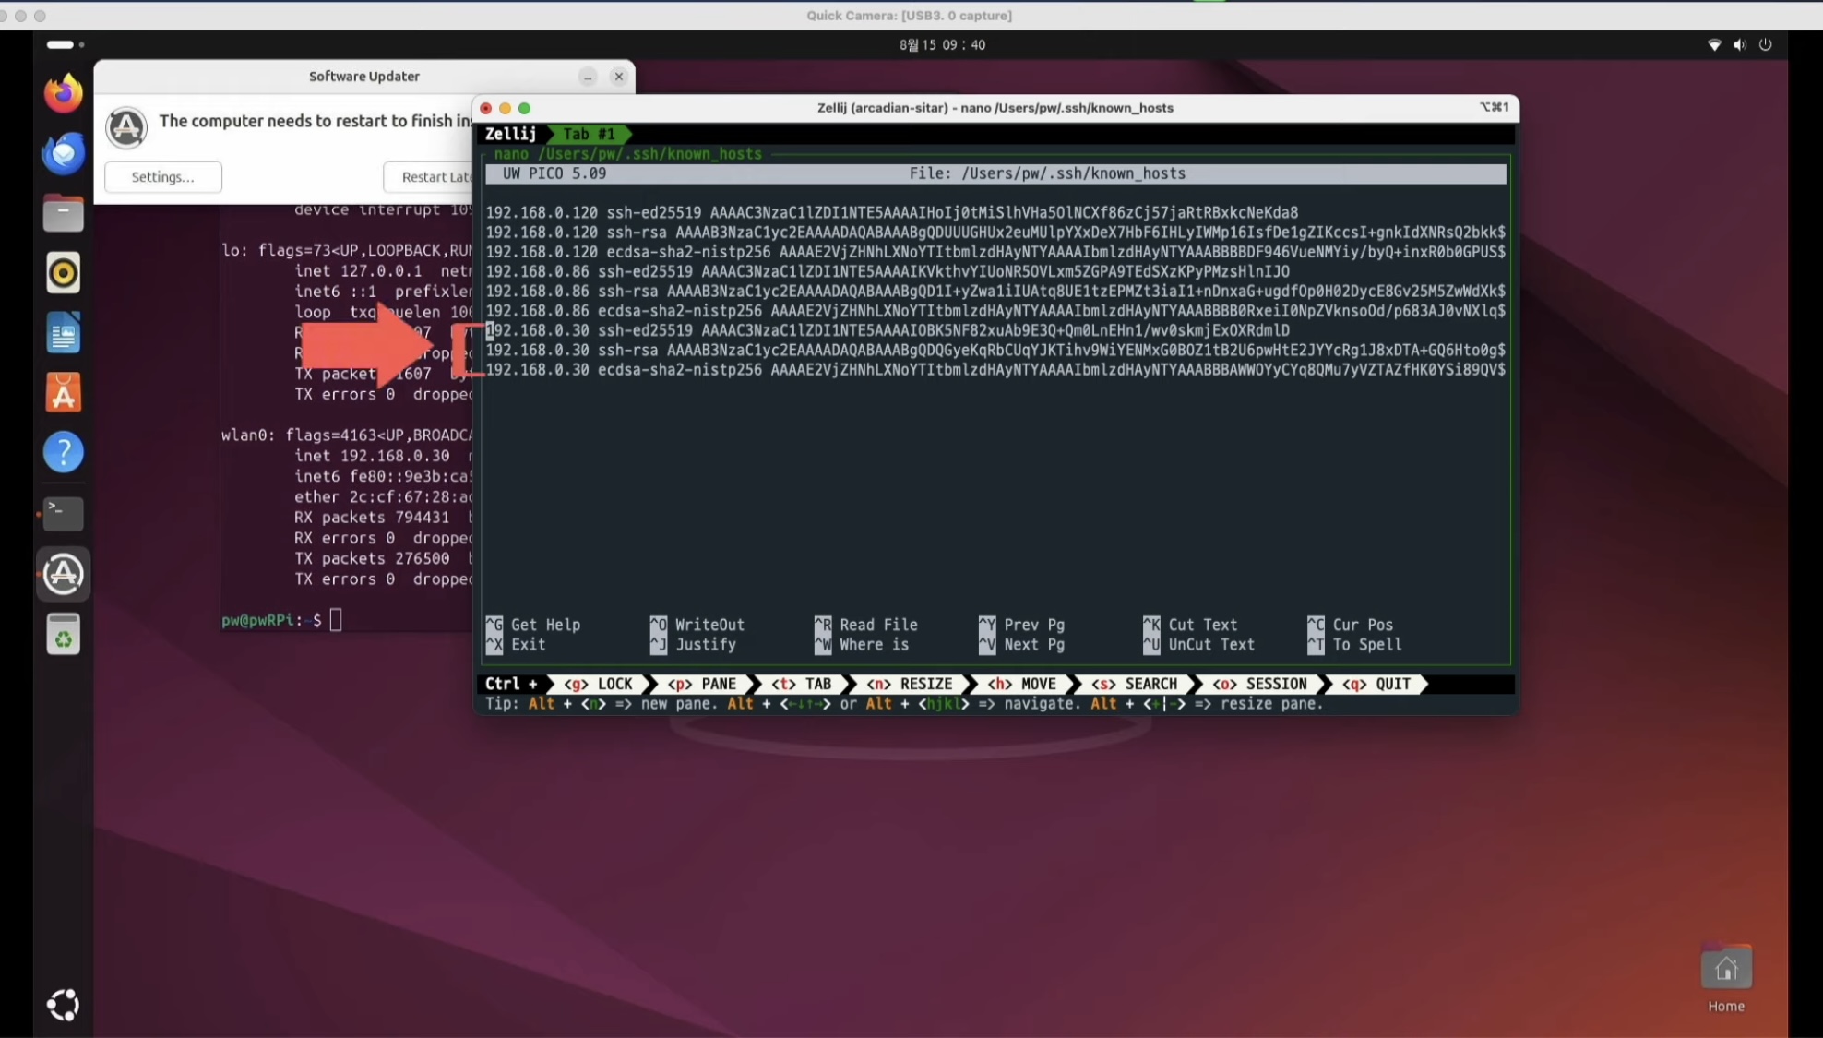The image size is (1823, 1038).
Task: Open Firefox from the dock
Action: pos(63,93)
